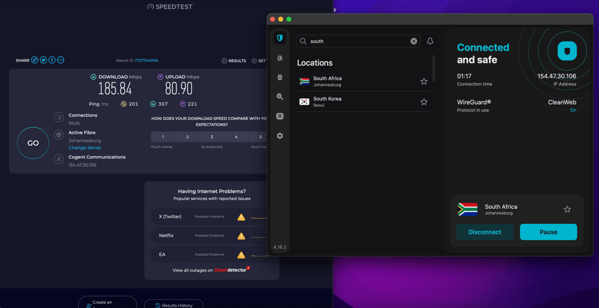Click CleanWeb On status

(562, 106)
